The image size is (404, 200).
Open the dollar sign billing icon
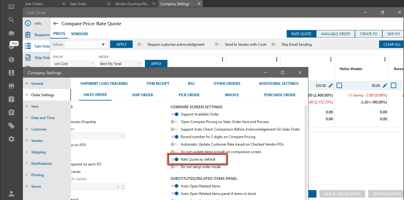pos(11,60)
